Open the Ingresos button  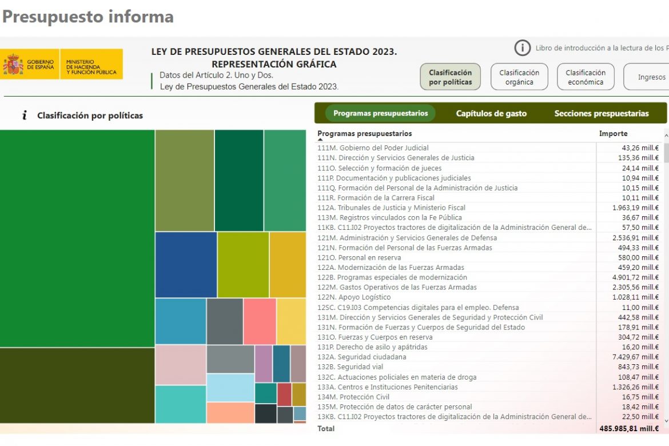click(x=647, y=77)
